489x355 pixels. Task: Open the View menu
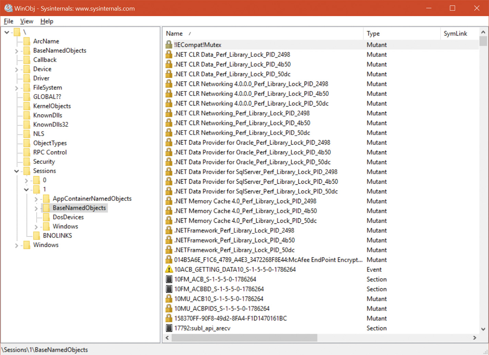pos(26,21)
